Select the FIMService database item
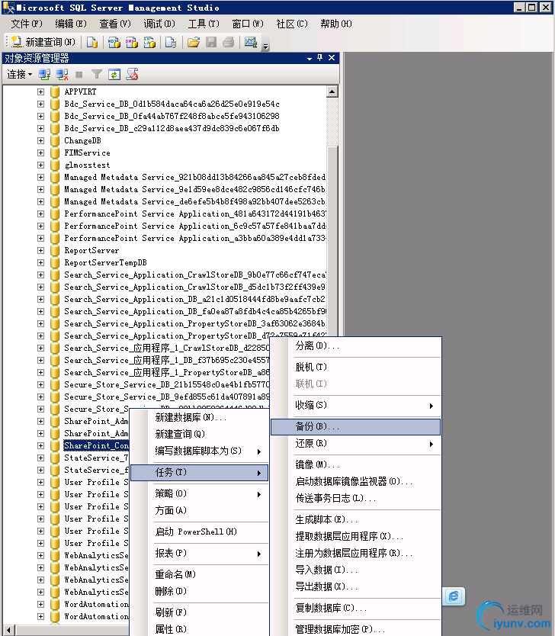The image size is (555, 636). point(87,153)
